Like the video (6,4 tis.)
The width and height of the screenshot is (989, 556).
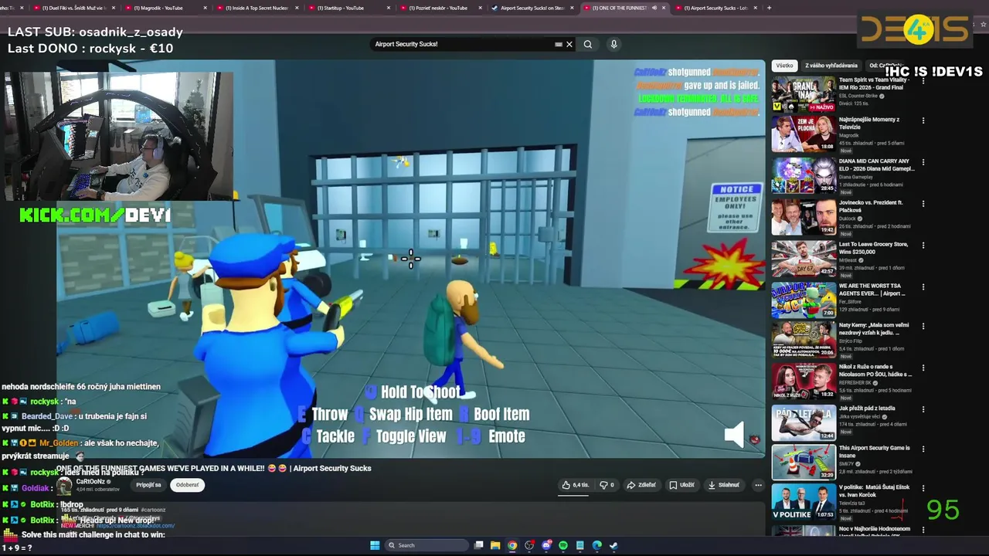click(575, 485)
